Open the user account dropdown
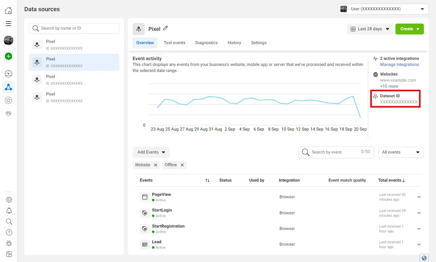The width and height of the screenshot is (436, 262). [383, 9]
